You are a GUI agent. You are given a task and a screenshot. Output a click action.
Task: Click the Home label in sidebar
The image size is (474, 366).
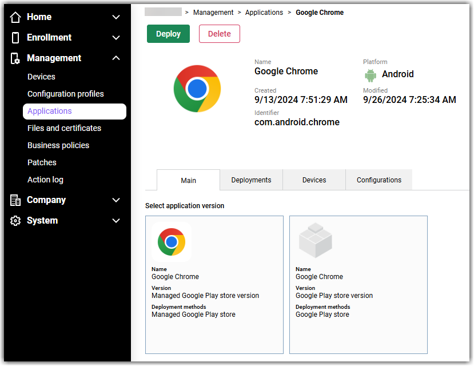coord(39,17)
